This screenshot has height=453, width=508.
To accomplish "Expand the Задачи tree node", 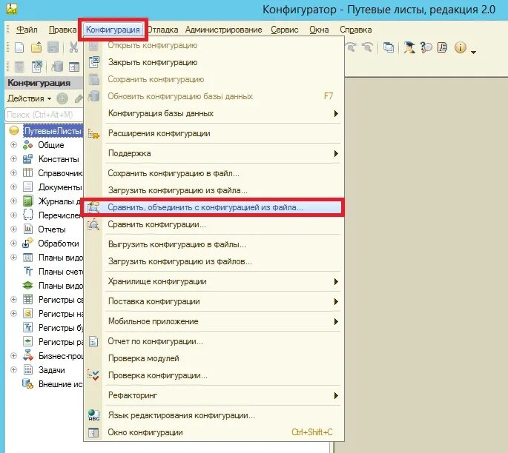I will (13, 369).
